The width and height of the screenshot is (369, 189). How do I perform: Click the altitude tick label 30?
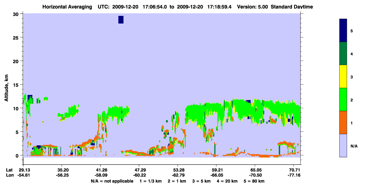16,14
